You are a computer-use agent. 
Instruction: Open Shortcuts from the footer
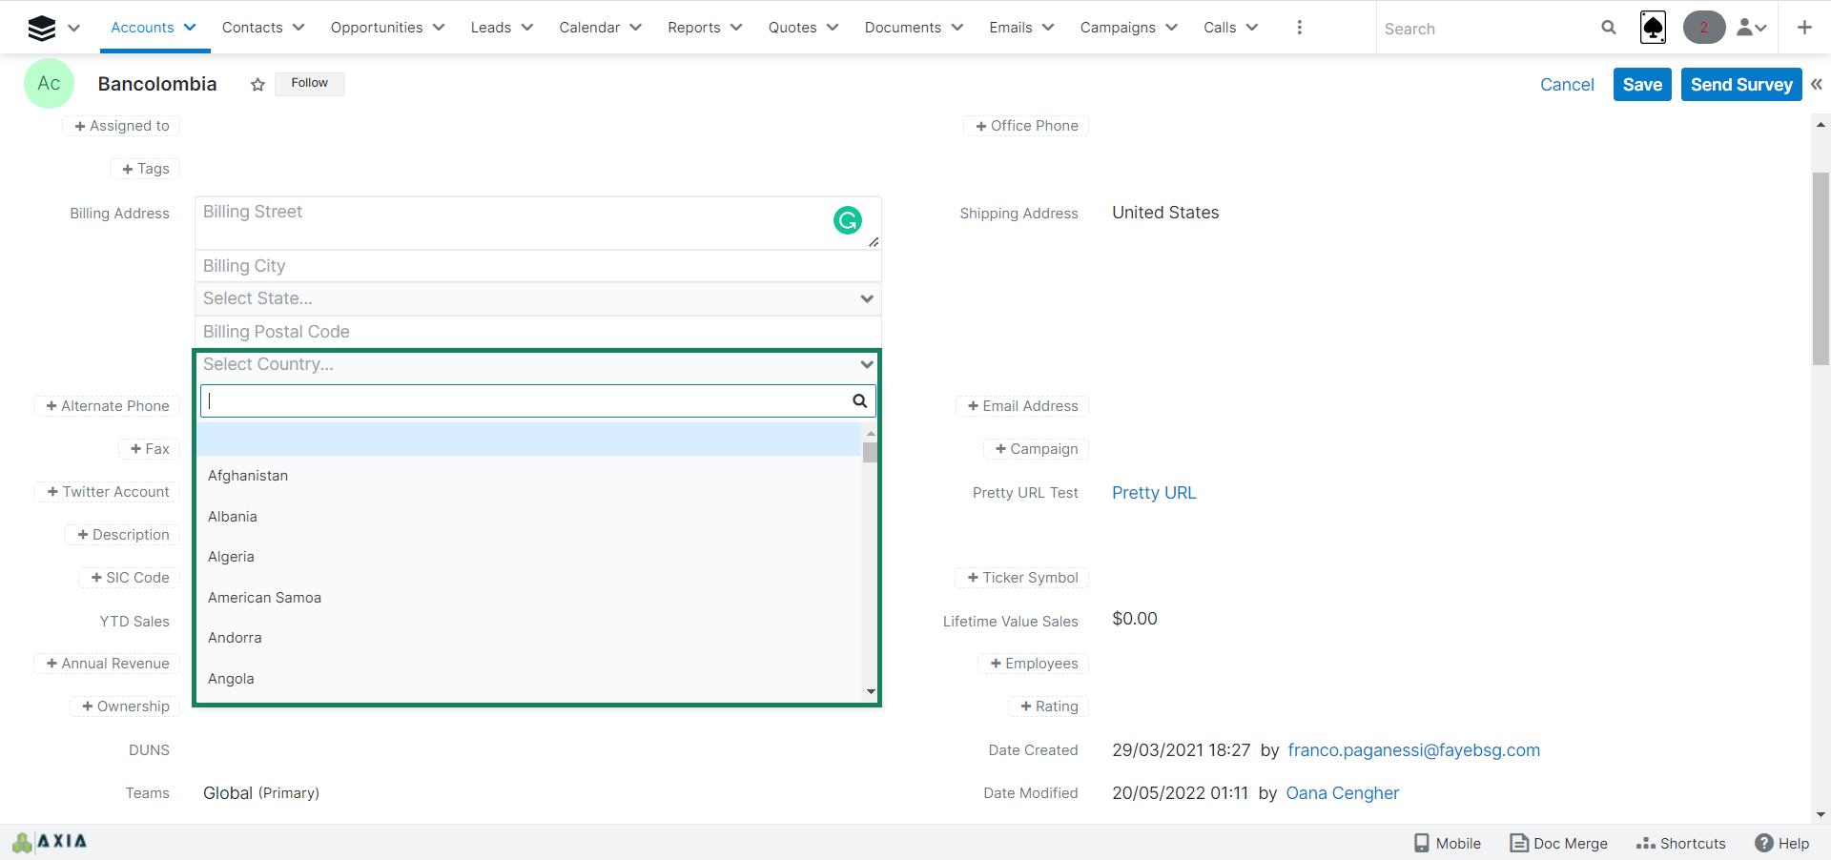1680,843
